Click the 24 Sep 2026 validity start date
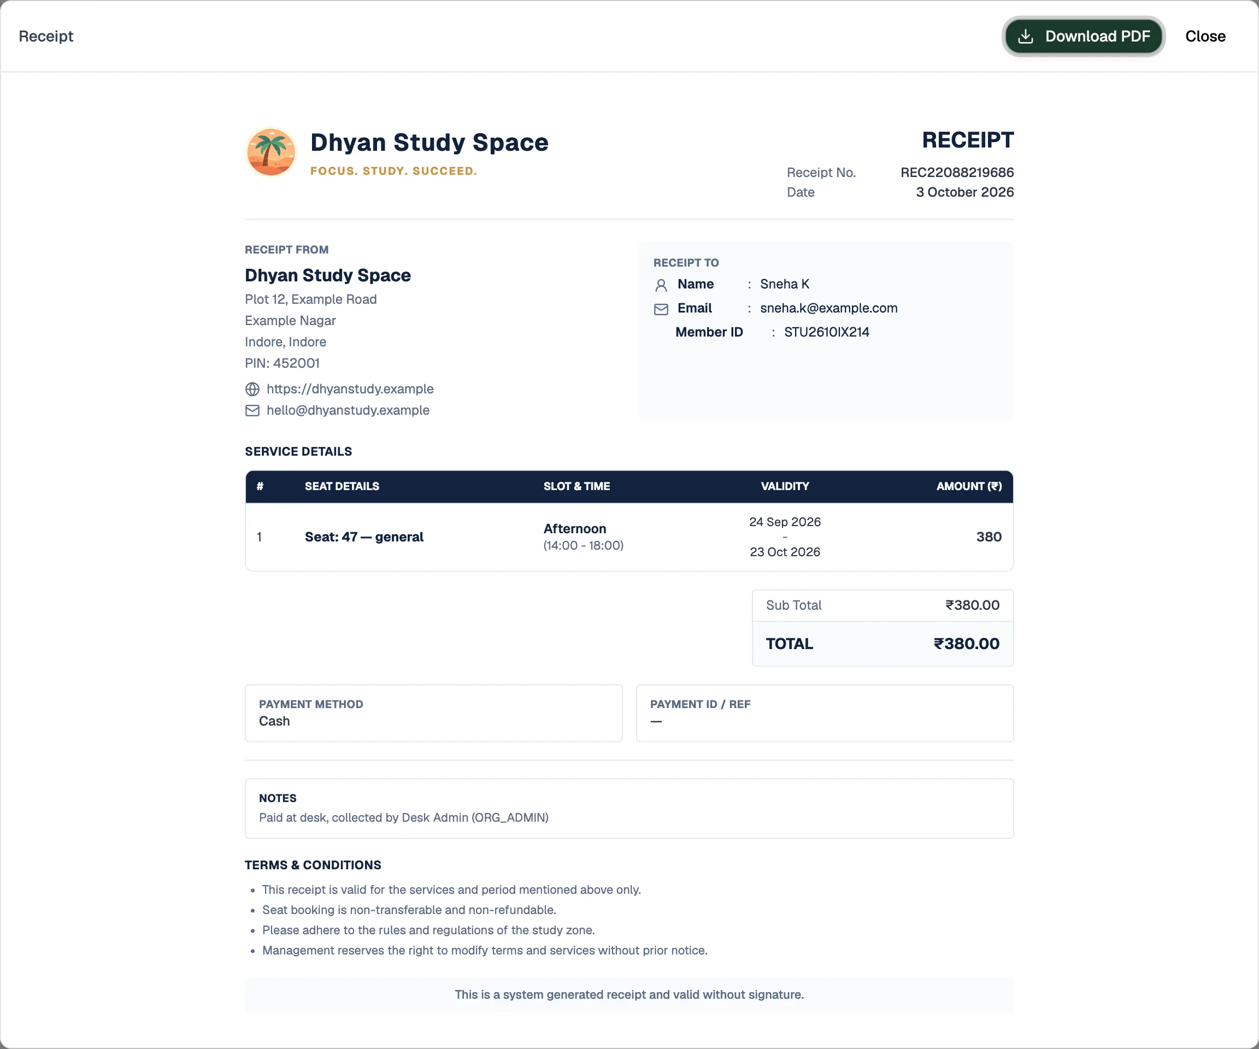This screenshot has width=1259, height=1049. [x=785, y=522]
